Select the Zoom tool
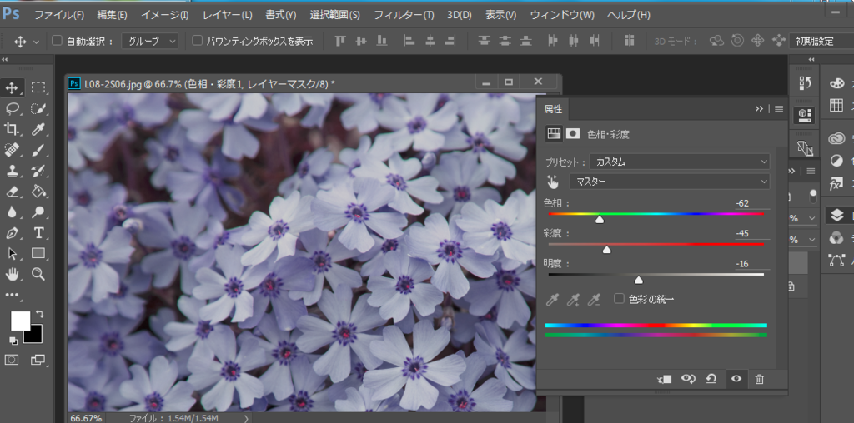Image resolution: width=854 pixels, height=423 pixels. (x=38, y=275)
